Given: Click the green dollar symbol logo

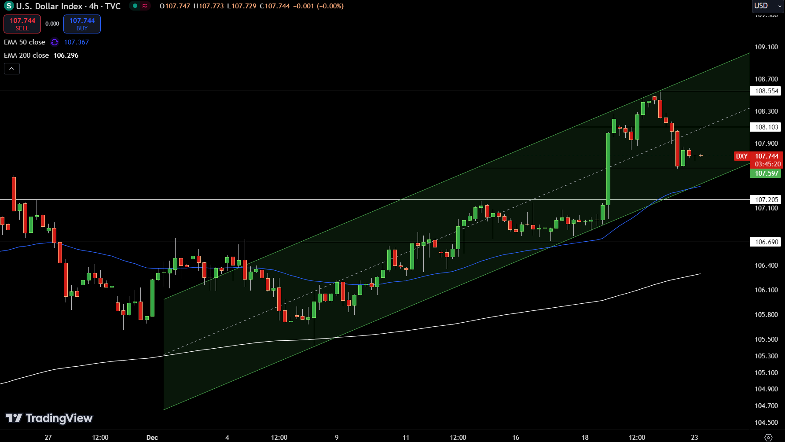Looking at the screenshot, I should [x=9, y=6].
